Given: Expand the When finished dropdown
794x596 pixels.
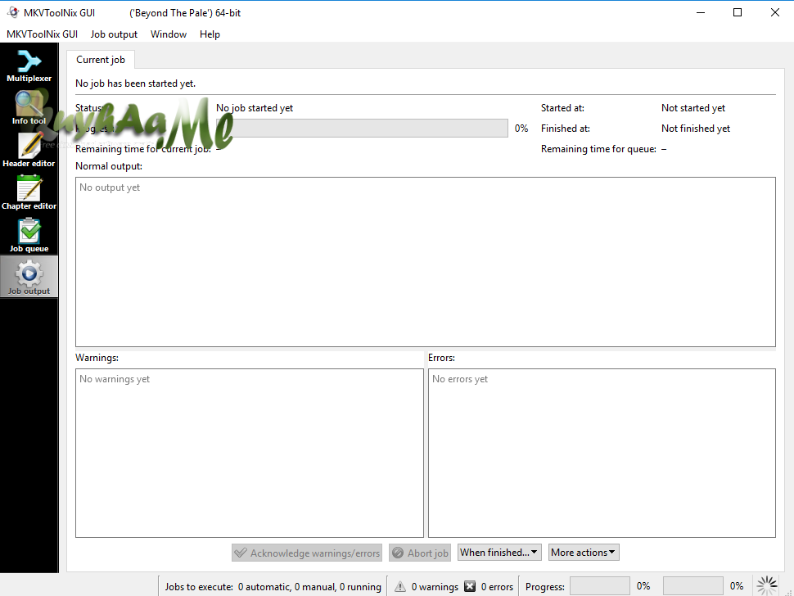Looking at the screenshot, I should pyautogui.click(x=499, y=553).
